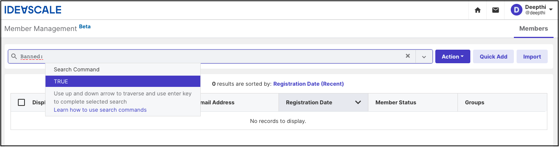Toggle the select-all members checkbox
Viewport: 559px width, 147px height.
(x=21, y=102)
